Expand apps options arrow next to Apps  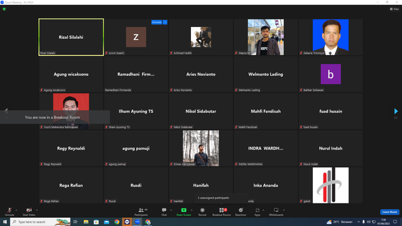click(263, 210)
